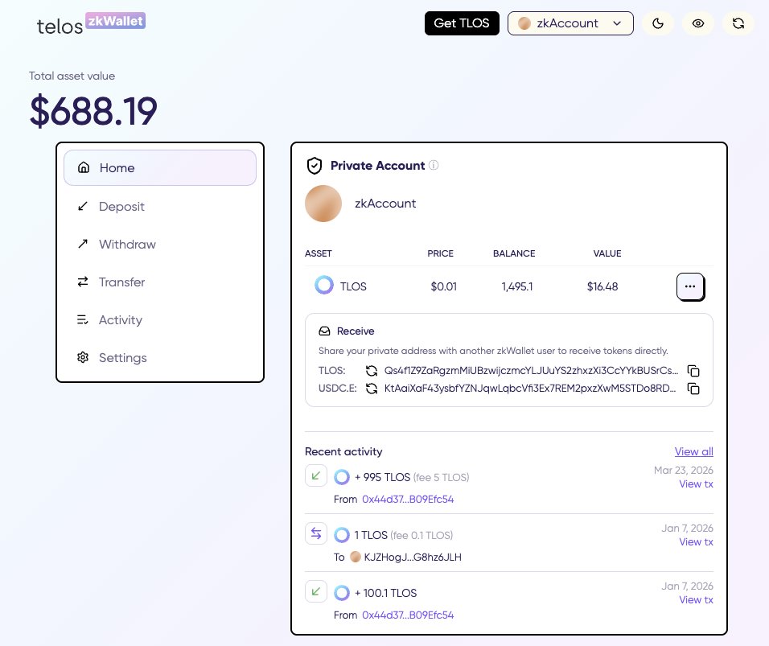This screenshot has height=646, width=769.
Task: Refresh the wallet with the top refresh icon
Action: coord(738,23)
